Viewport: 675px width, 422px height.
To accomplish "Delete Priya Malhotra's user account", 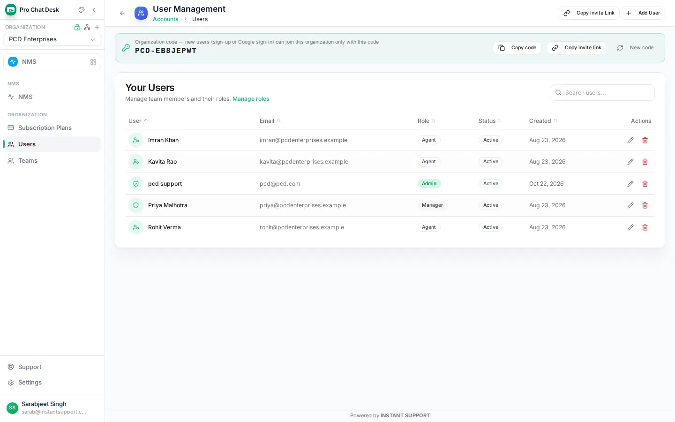I will coord(645,205).
